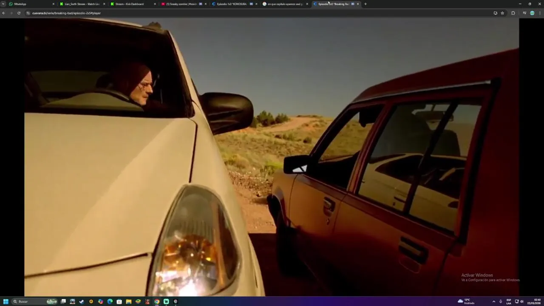544x306 pixels.
Task: Bookmark this page with the star icon
Action: pos(502,13)
